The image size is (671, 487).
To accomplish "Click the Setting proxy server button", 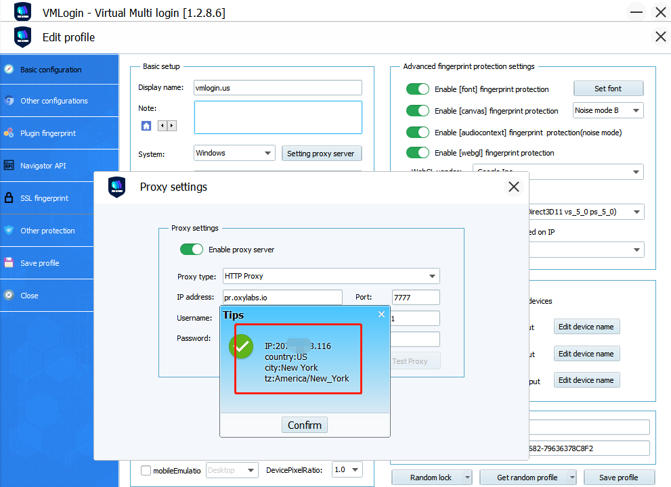I will 322,154.
